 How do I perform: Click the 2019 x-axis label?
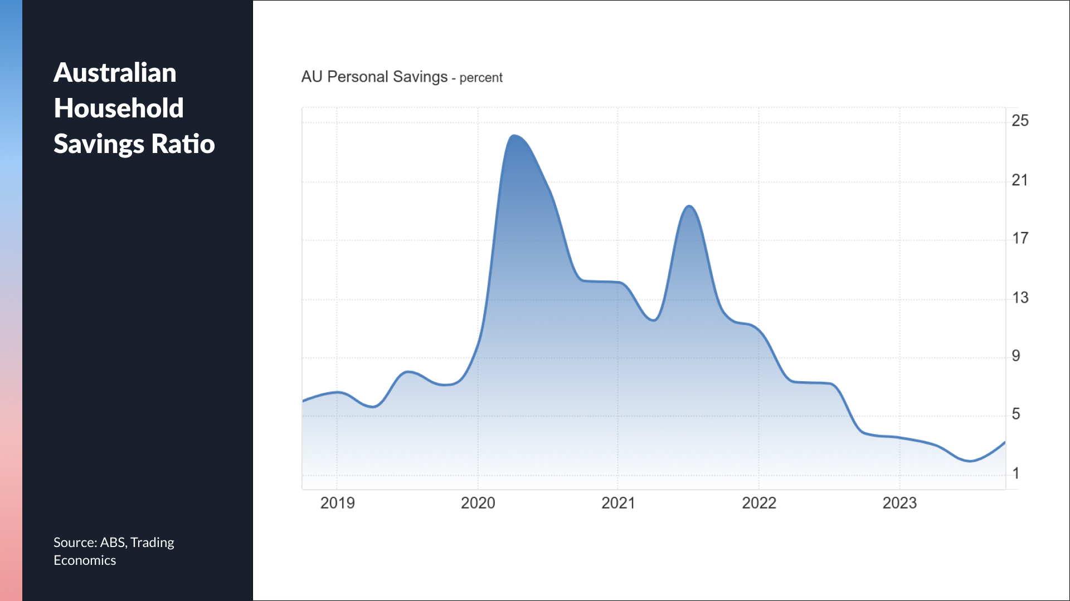(x=337, y=503)
